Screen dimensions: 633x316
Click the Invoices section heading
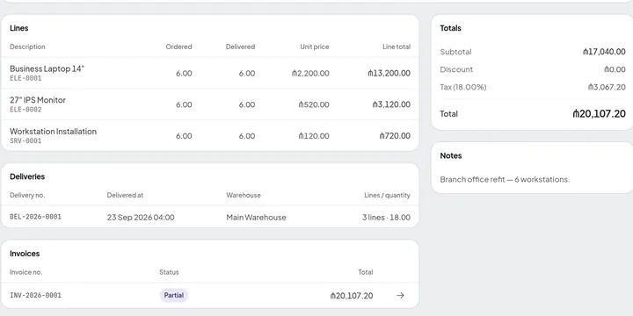pos(25,254)
